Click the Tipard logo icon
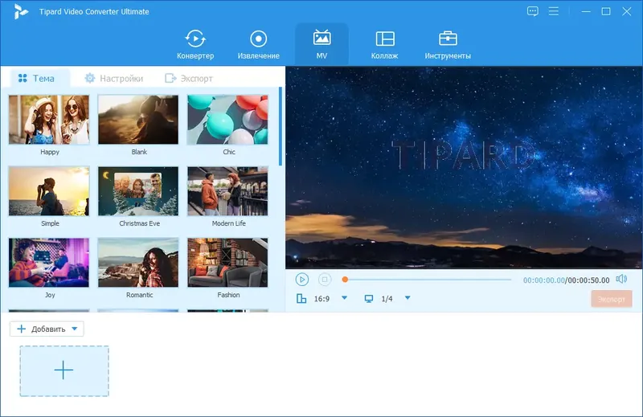643x417 pixels. tap(21, 11)
